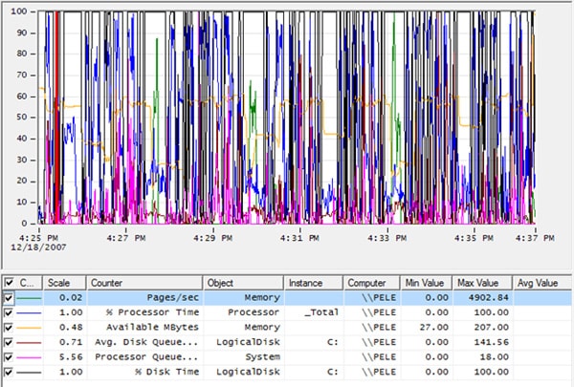
Task: Toggle the header checkbox for all counters
Action: [x=9, y=283]
